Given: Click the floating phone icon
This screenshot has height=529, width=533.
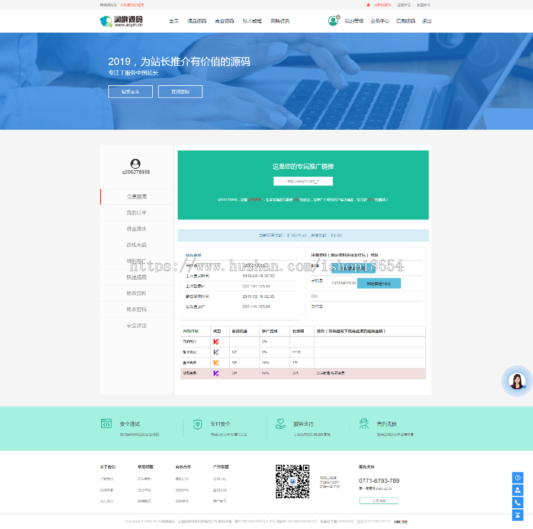Looking at the screenshot, I should coord(518,503).
